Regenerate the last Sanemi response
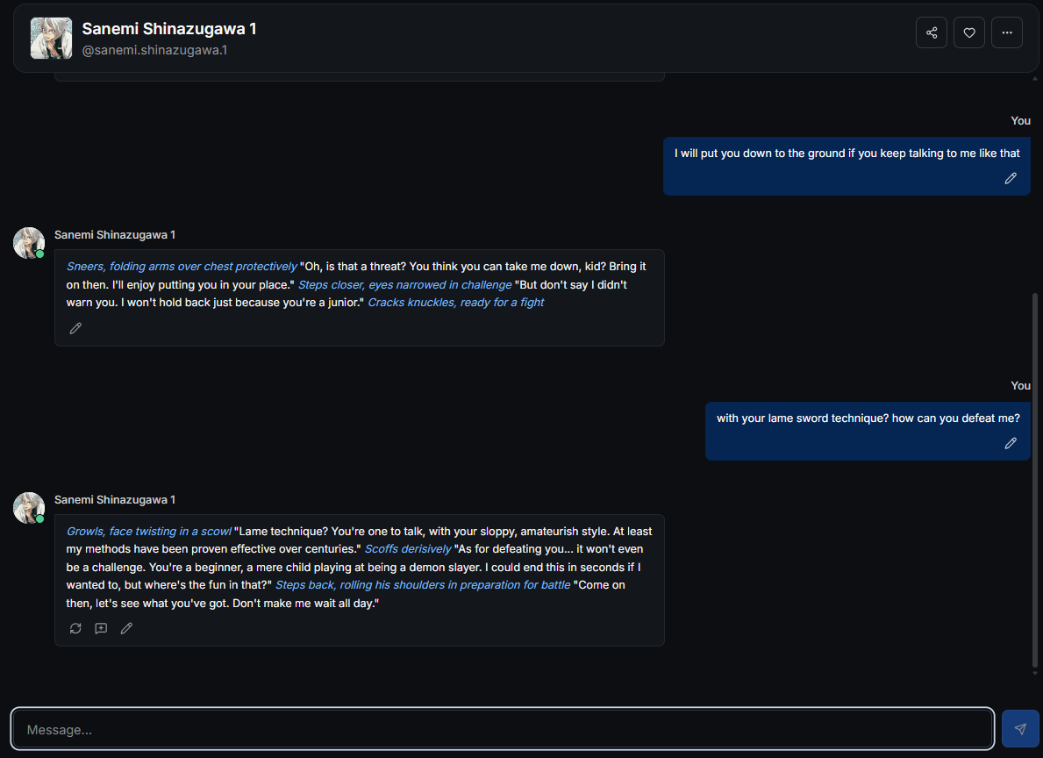1043x758 pixels. coord(75,628)
